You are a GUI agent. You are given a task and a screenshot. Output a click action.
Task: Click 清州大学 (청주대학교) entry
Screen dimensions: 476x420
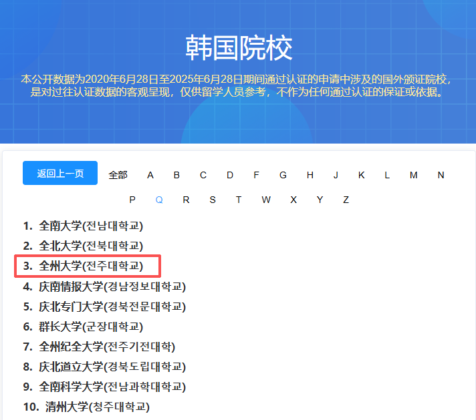point(97,407)
